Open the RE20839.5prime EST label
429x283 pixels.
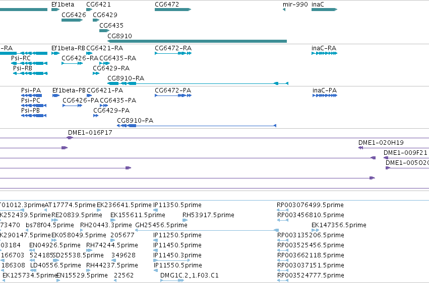(77, 215)
